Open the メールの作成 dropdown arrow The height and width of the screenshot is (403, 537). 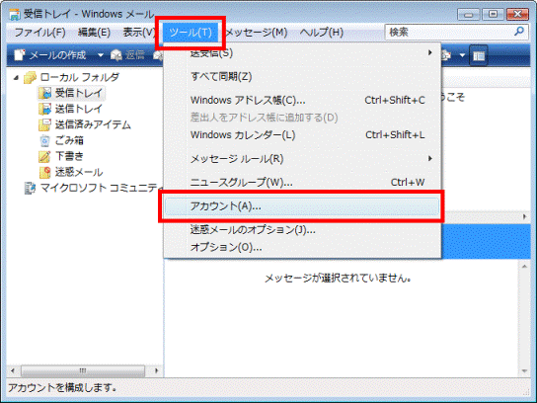coord(101,55)
